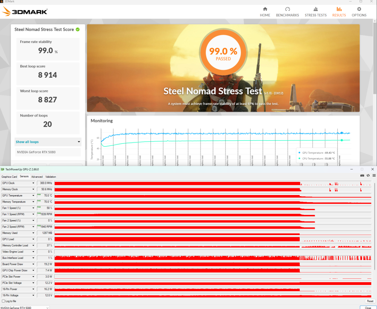Open the Home icon in 3DMark
This screenshot has width=377, height=309.
pos(265,9)
